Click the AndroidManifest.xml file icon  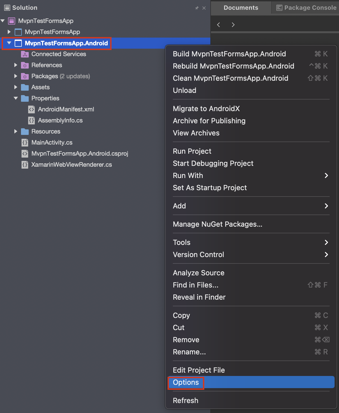tap(31, 109)
